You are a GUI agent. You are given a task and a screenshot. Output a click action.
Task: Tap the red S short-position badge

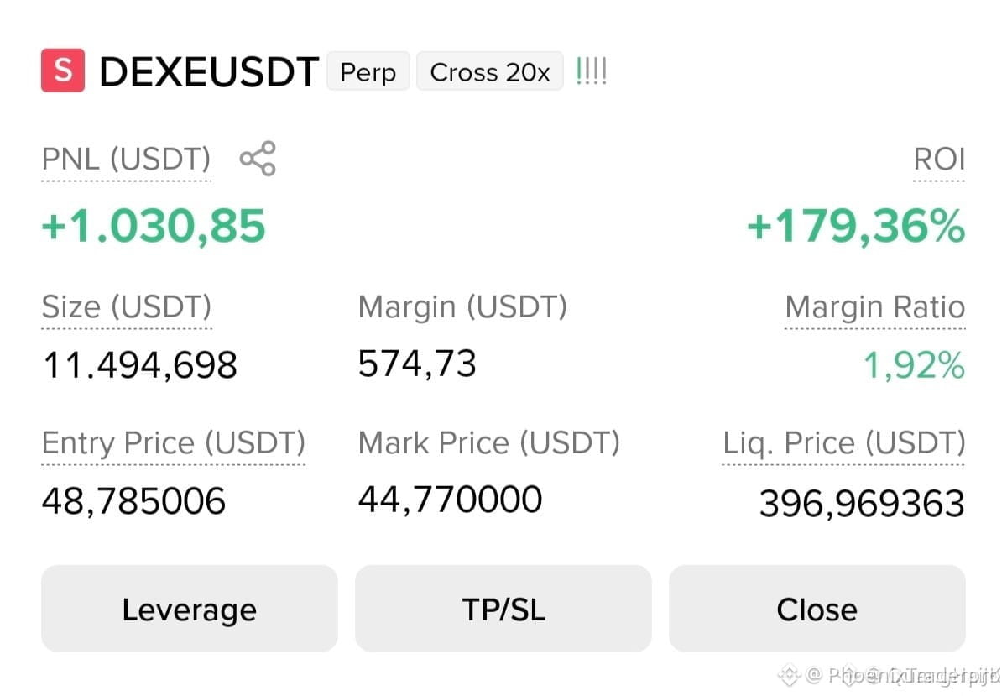coord(63,71)
